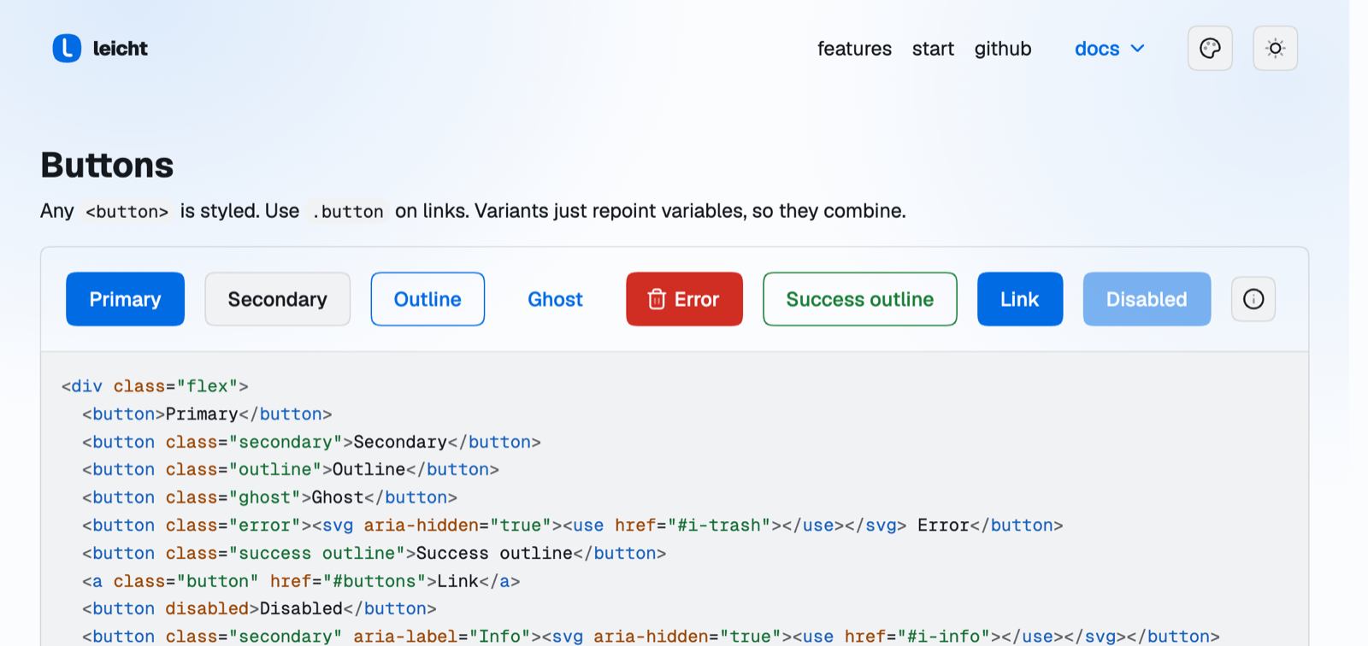Screen dimensions: 1368x646
Task: Click the Secondary button
Action: [277, 299]
